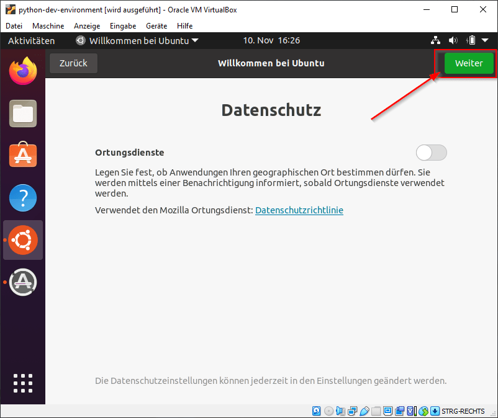This screenshot has height=418, width=498.
Task: Click the shared folders icon in the statusbar
Action: [378, 411]
